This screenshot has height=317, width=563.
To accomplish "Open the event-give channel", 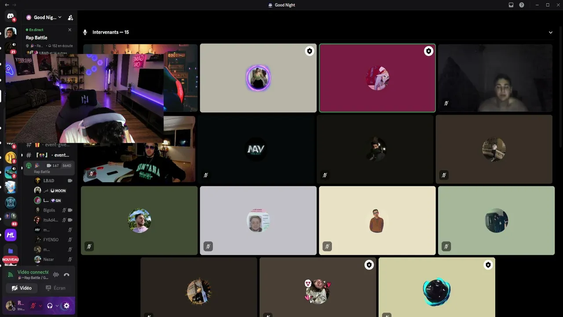I will tap(48, 145).
